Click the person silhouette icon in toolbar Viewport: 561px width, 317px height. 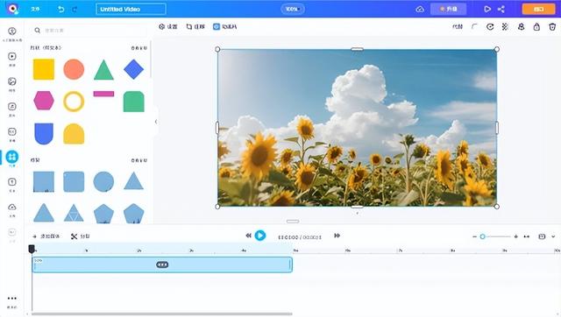[521, 26]
